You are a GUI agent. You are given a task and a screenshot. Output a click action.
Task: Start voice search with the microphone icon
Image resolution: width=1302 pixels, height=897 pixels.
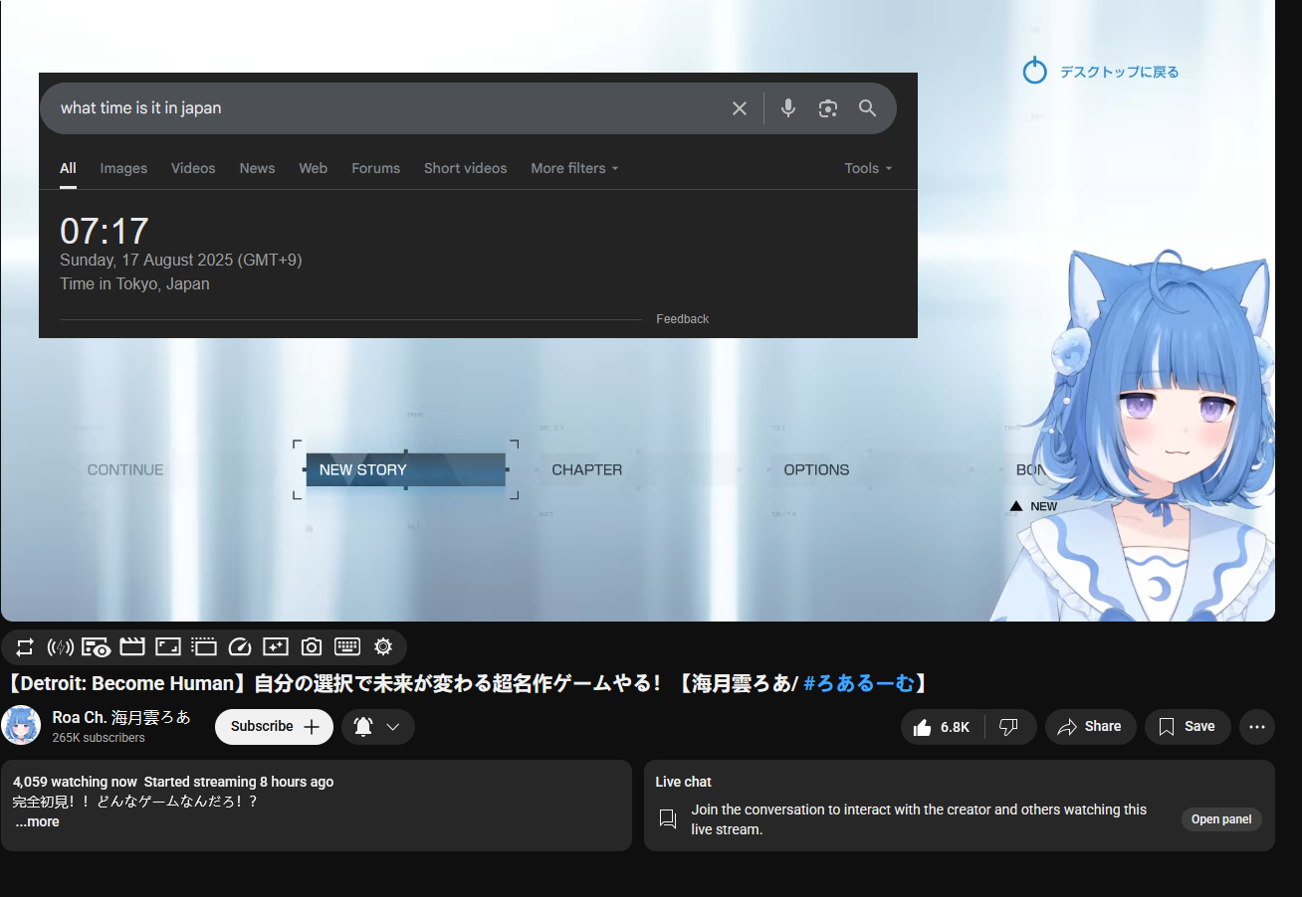[x=788, y=108]
